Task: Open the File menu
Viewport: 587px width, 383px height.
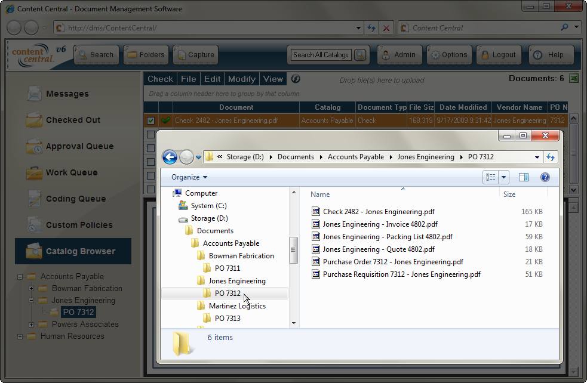Action: (188, 79)
